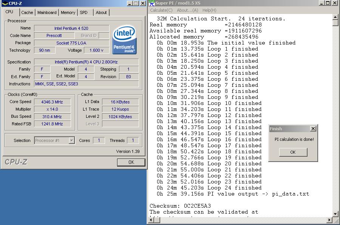Click the 'The initial value finished' line

click(x=226, y=43)
